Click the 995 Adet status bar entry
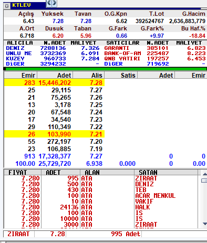 point(126,234)
